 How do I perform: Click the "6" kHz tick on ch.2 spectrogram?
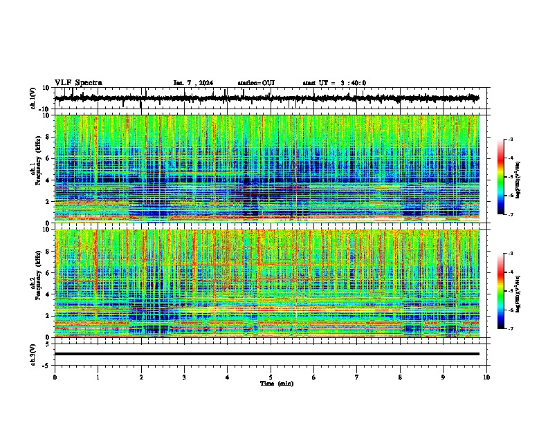(48, 273)
